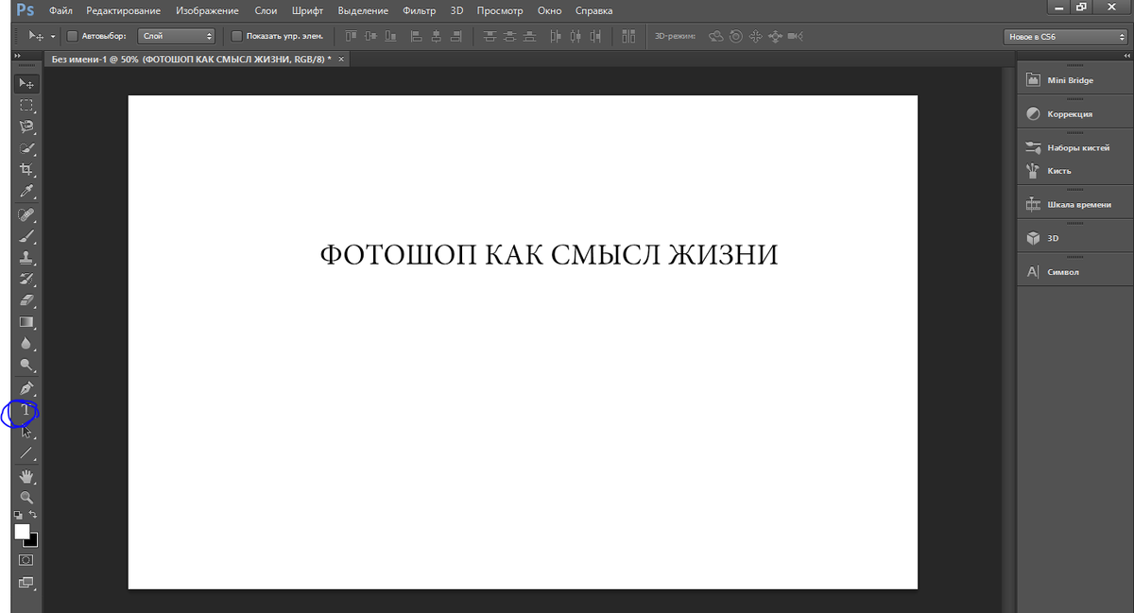Viewport: 1134px width, 613px height.
Task: Toggle Quick Mask mode button
Action: (26, 560)
